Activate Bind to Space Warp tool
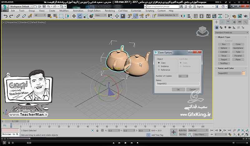Image resolution: width=250 pixels, height=146 pixels. [30, 16]
